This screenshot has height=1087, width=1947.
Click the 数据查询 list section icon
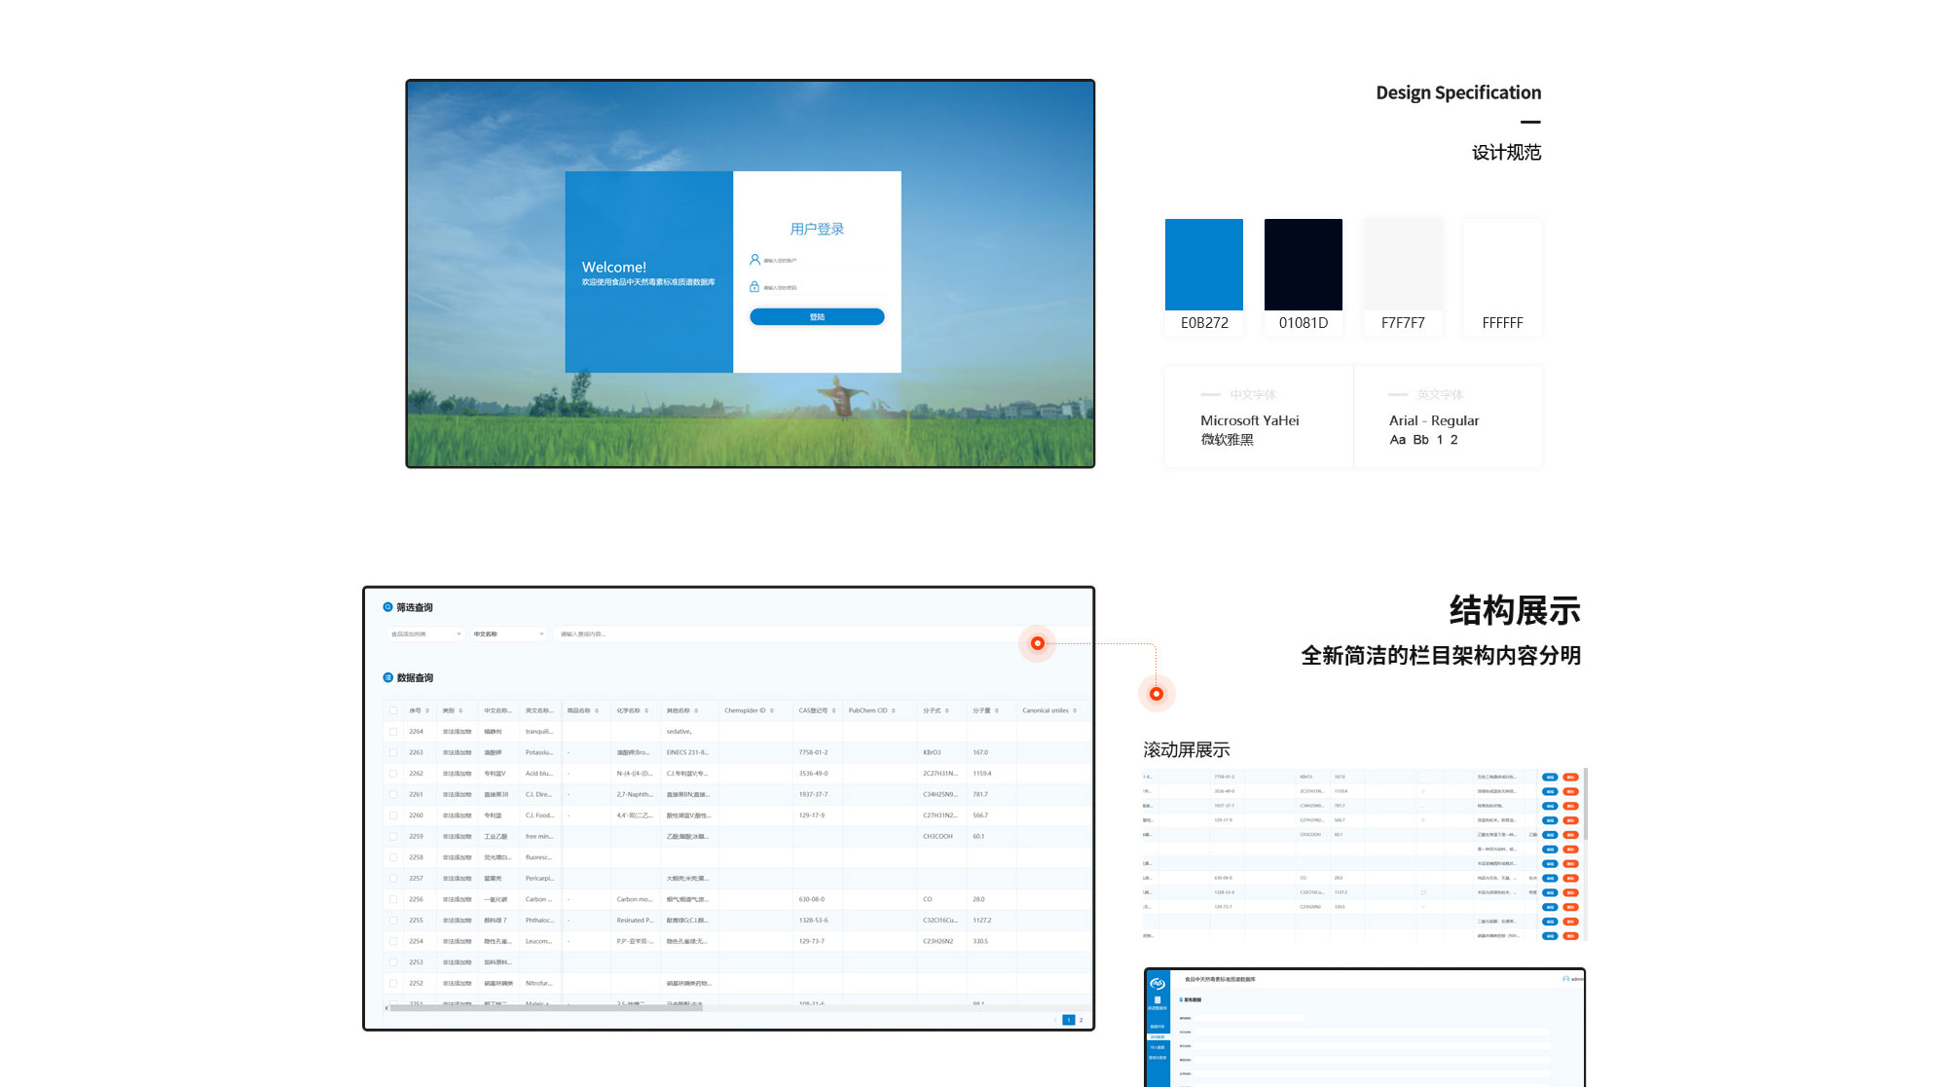pos(387,677)
